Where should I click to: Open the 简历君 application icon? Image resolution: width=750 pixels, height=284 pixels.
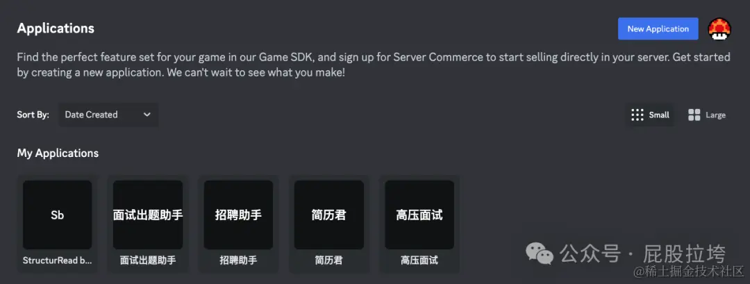(x=329, y=215)
